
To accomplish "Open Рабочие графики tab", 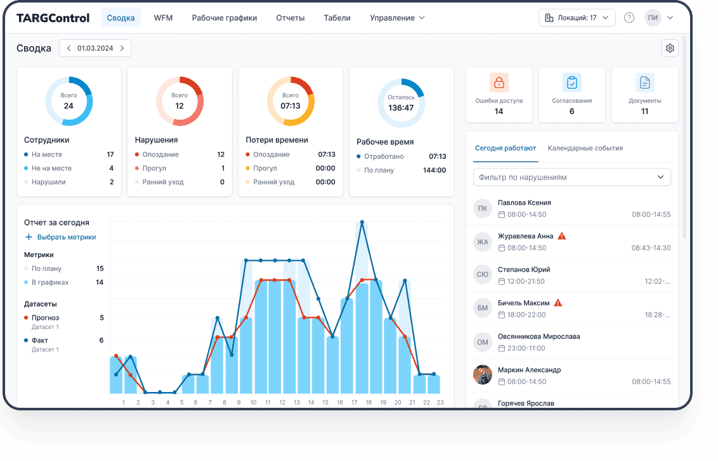I will tap(225, 18).
